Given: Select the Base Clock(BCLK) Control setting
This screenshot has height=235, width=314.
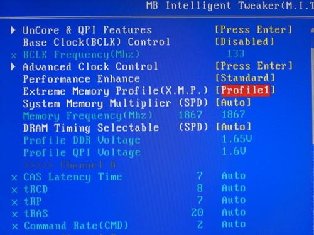Looking at the screenshot, I should [x=96, y=43].
